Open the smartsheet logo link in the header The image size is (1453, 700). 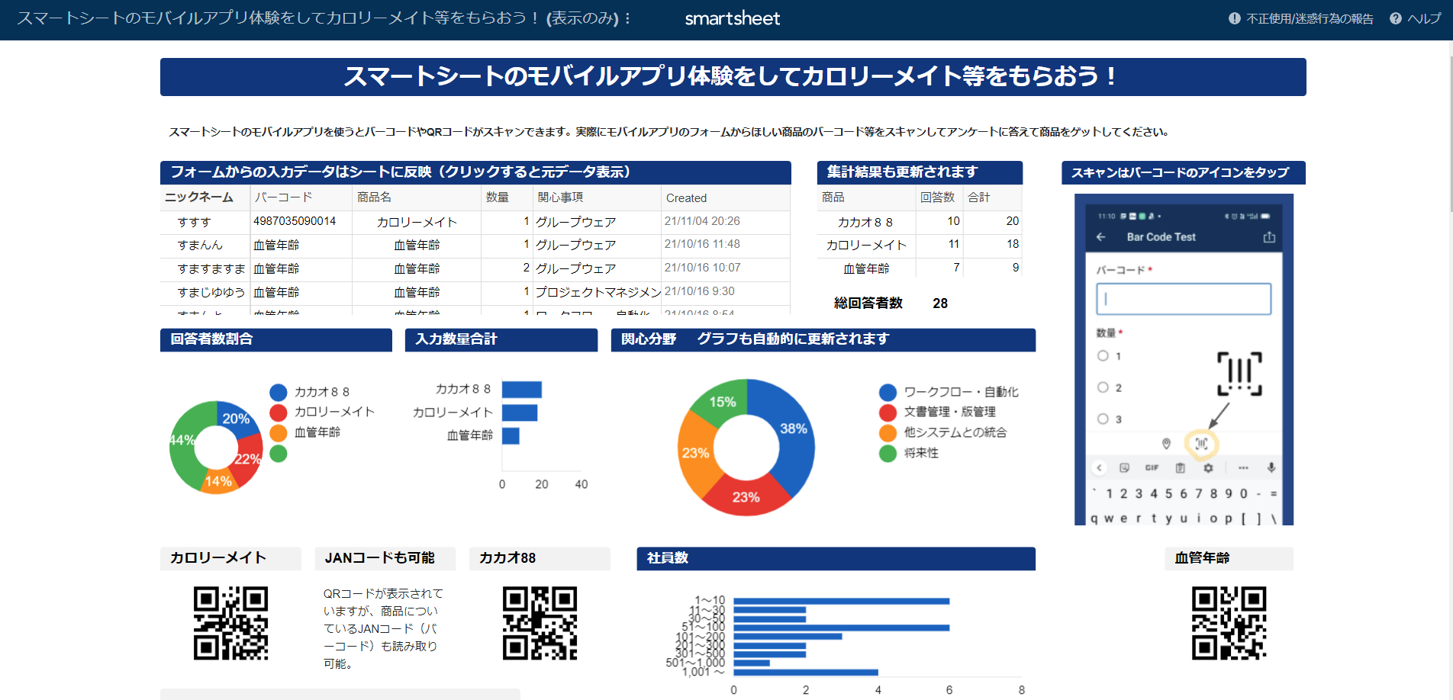pos(733,18)
